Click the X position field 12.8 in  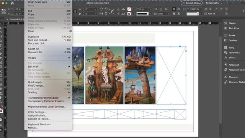coord(18,9)
